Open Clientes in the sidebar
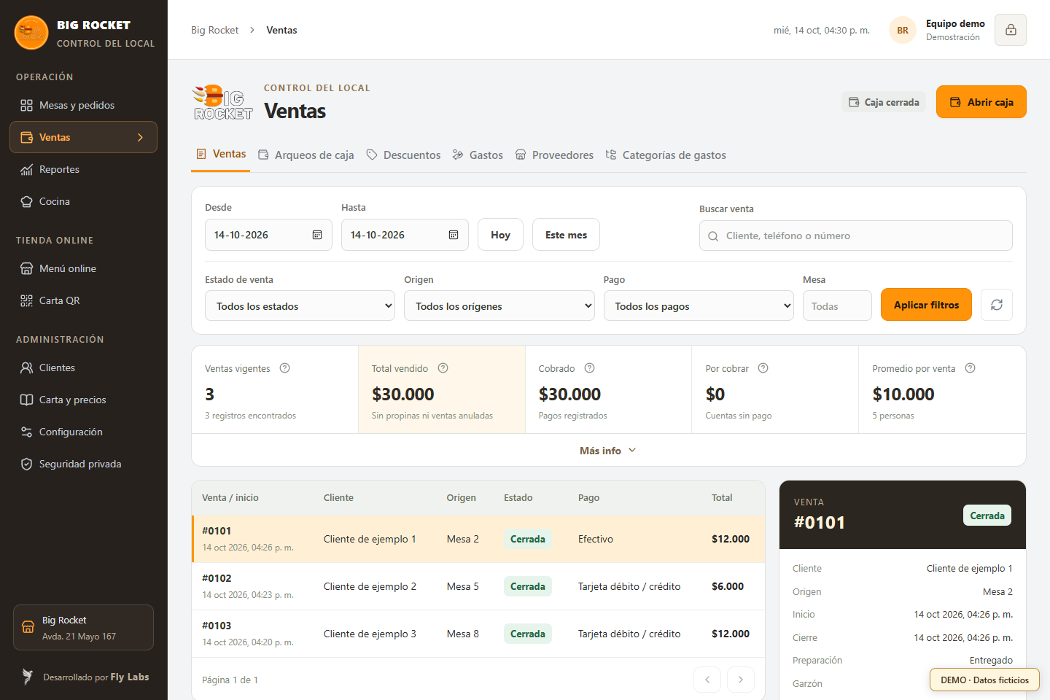This screenshot has width=1050, height=700. (x=83, y=367)
